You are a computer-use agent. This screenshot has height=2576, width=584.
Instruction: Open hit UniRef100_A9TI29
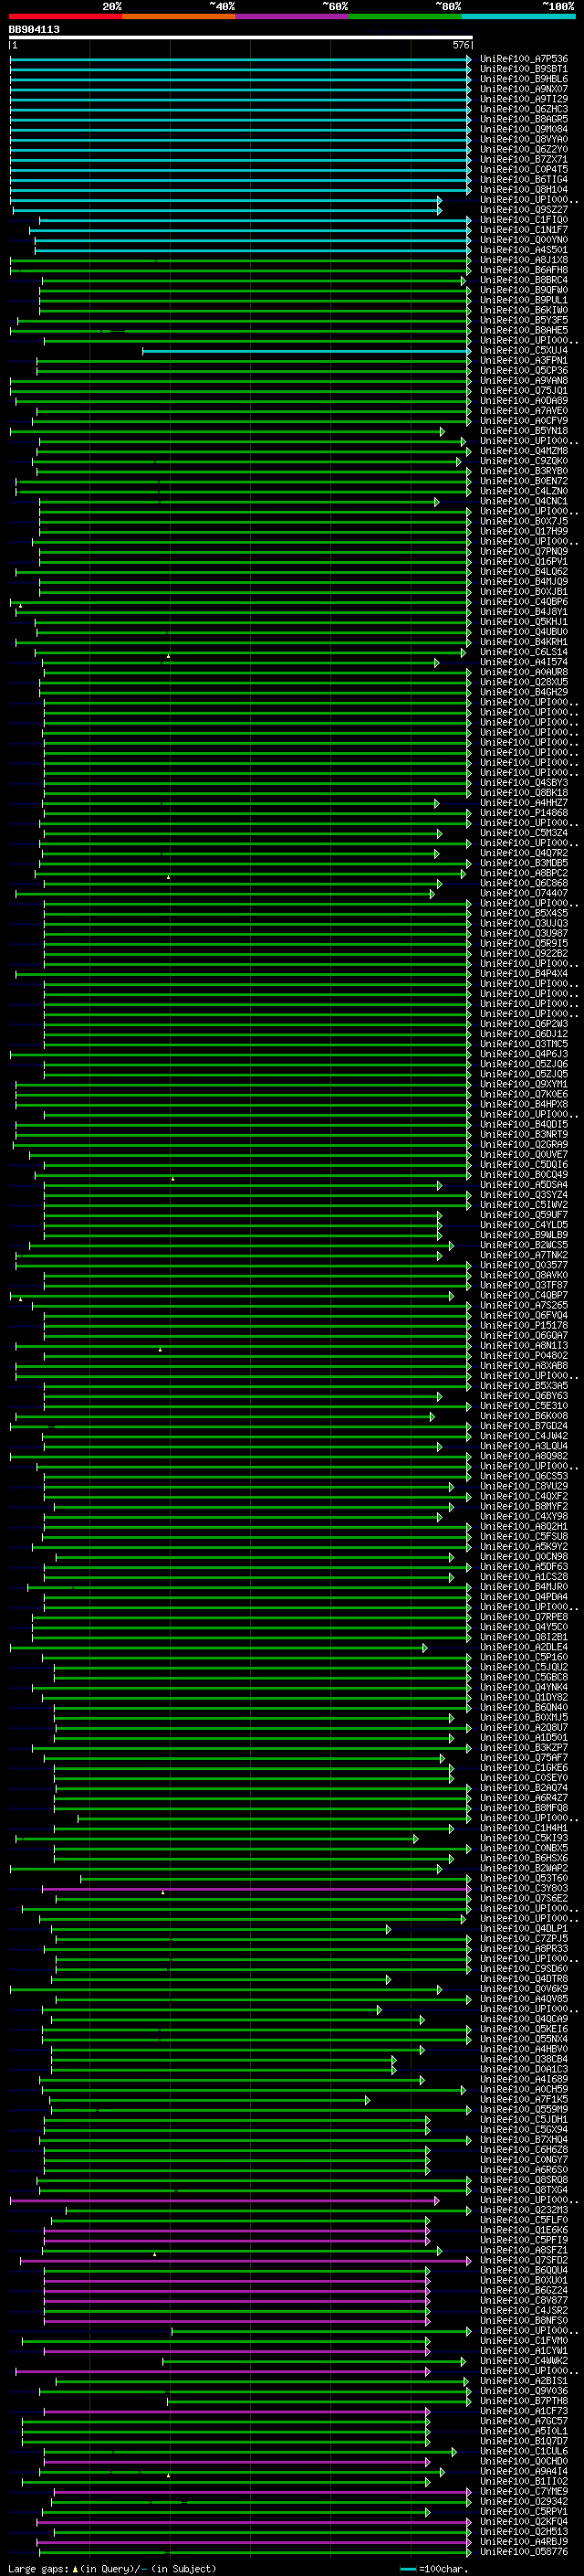click(x=524, y=99)
